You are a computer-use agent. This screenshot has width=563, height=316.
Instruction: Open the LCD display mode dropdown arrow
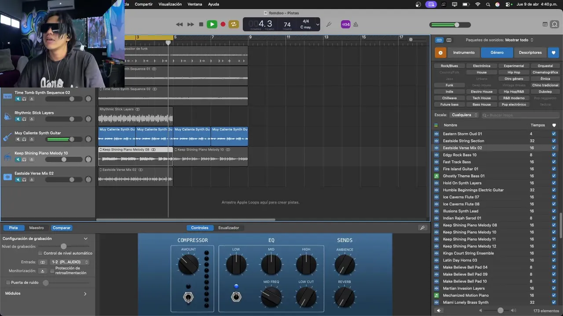318,25
